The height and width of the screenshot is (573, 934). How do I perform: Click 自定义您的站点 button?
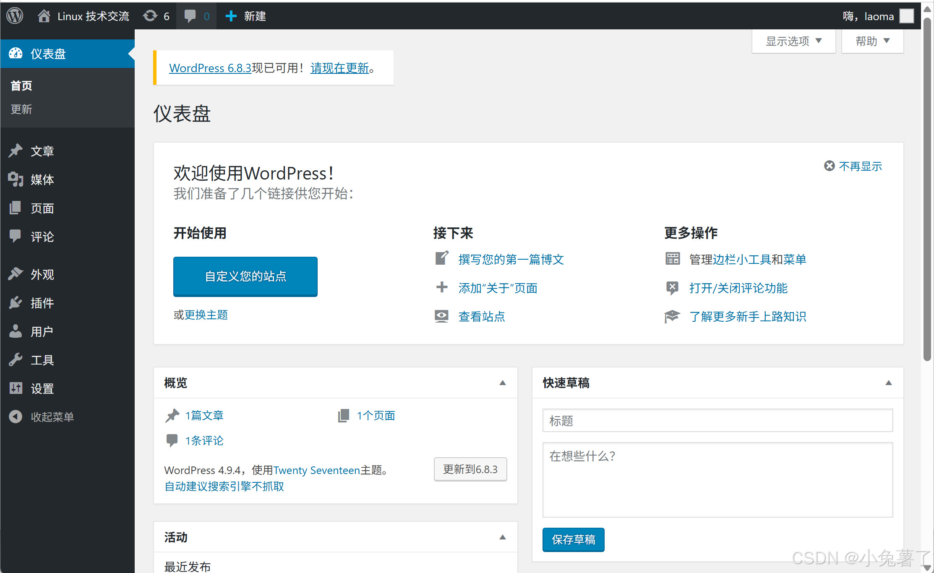coord(245,276)
